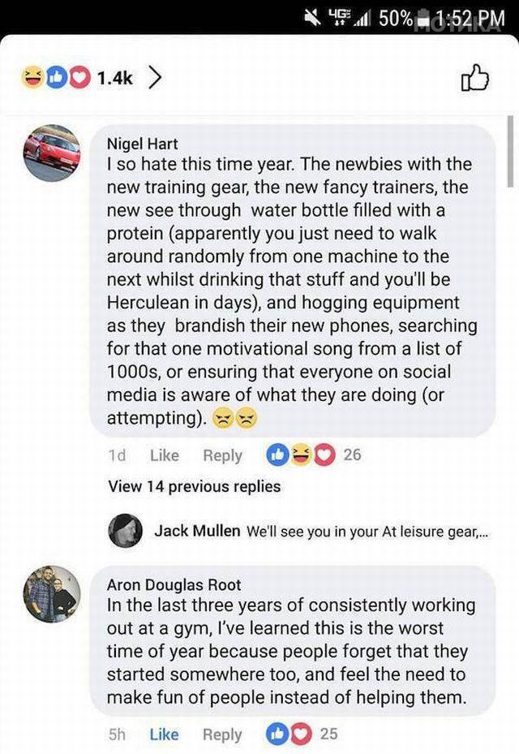Expand reactions list with the chevron arrow

155,77
